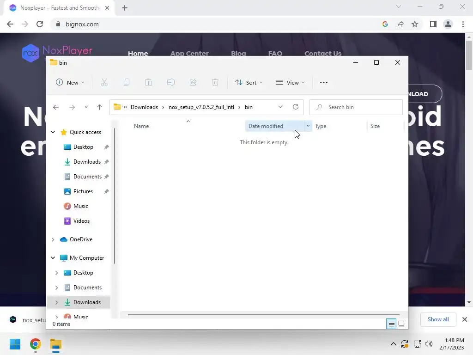Open the volume control in system tray
This screenshot has width=473, height=355.
[429, 343]
